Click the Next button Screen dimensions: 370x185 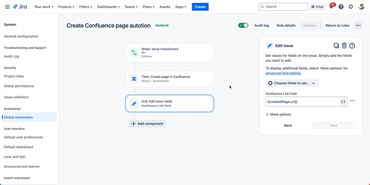pos(333,125)
